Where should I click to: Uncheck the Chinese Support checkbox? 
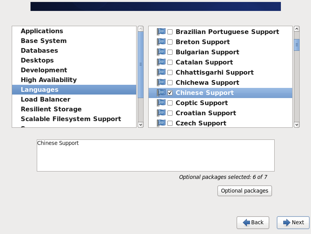pos(170,93)
